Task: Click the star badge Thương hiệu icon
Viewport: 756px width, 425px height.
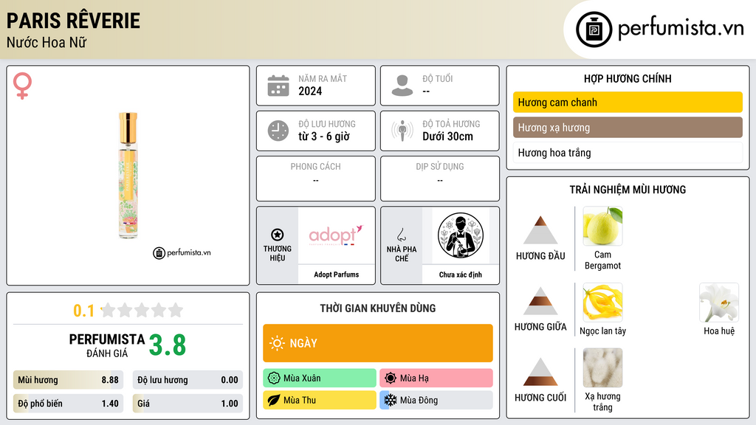Action: [x=278, y=235]
